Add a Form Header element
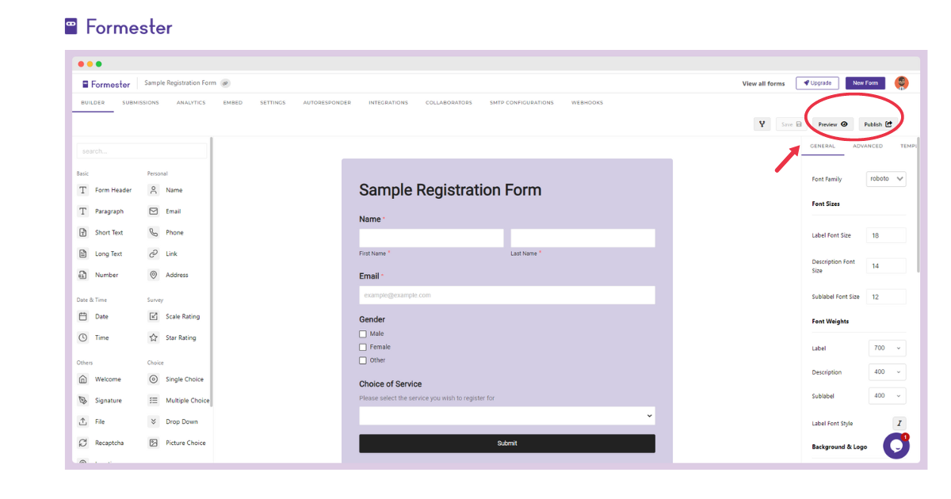This screenshot has height=499, width=951. [113, 190]
